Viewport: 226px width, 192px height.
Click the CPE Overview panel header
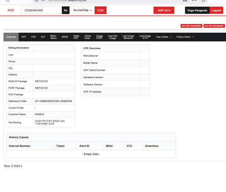[x=115, y=48]
